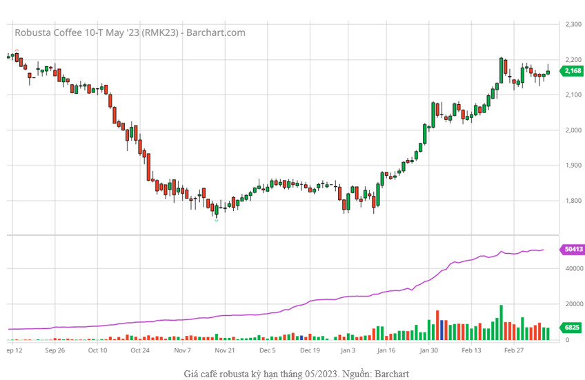Click the Sep 26 date label

55,350
